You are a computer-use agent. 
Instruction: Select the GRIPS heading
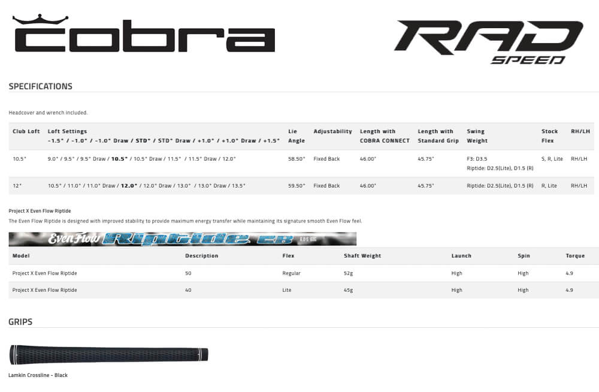(20, 322)
